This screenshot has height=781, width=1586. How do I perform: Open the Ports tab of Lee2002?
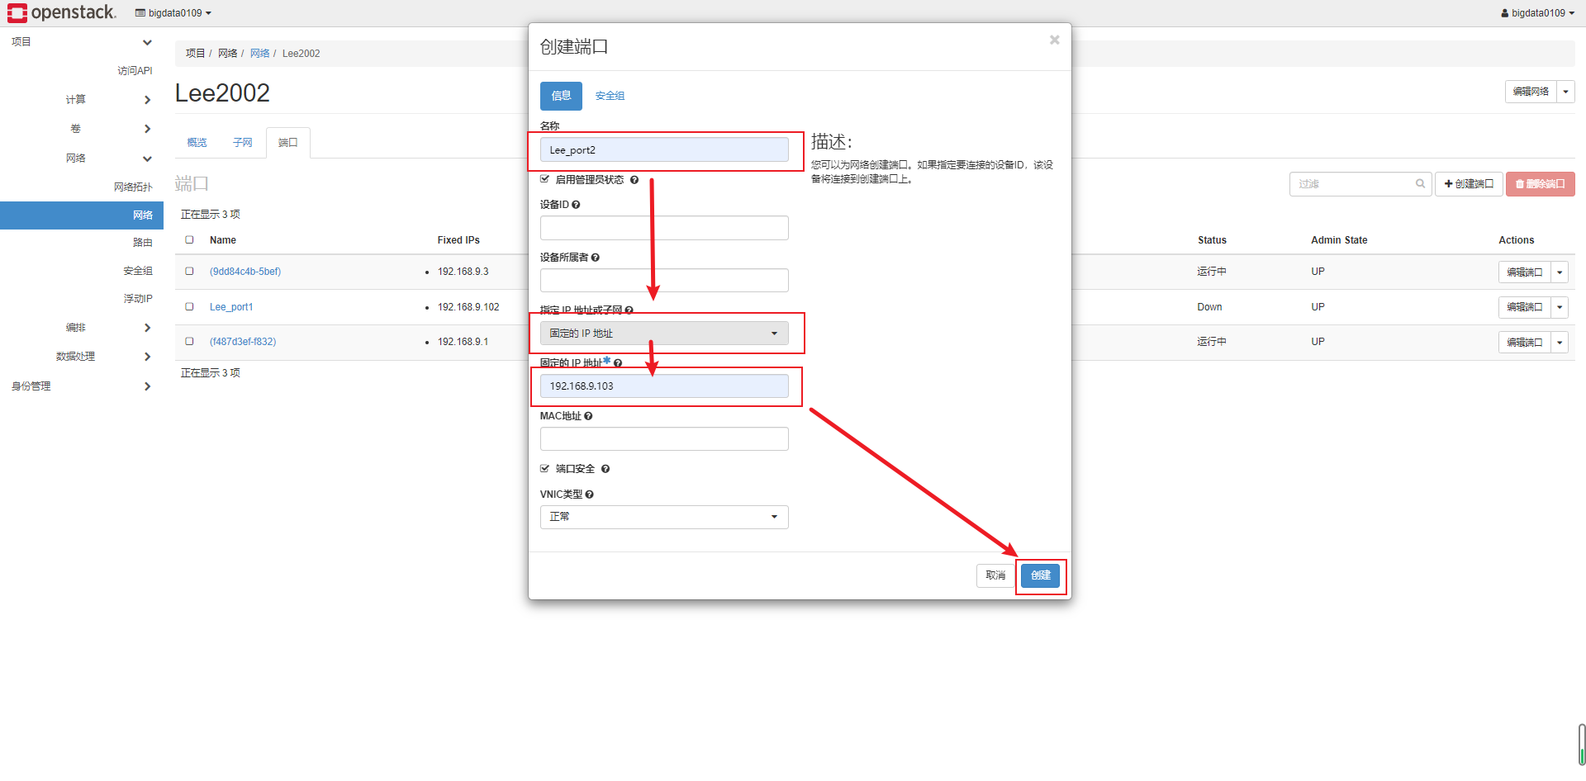(287, 143)
